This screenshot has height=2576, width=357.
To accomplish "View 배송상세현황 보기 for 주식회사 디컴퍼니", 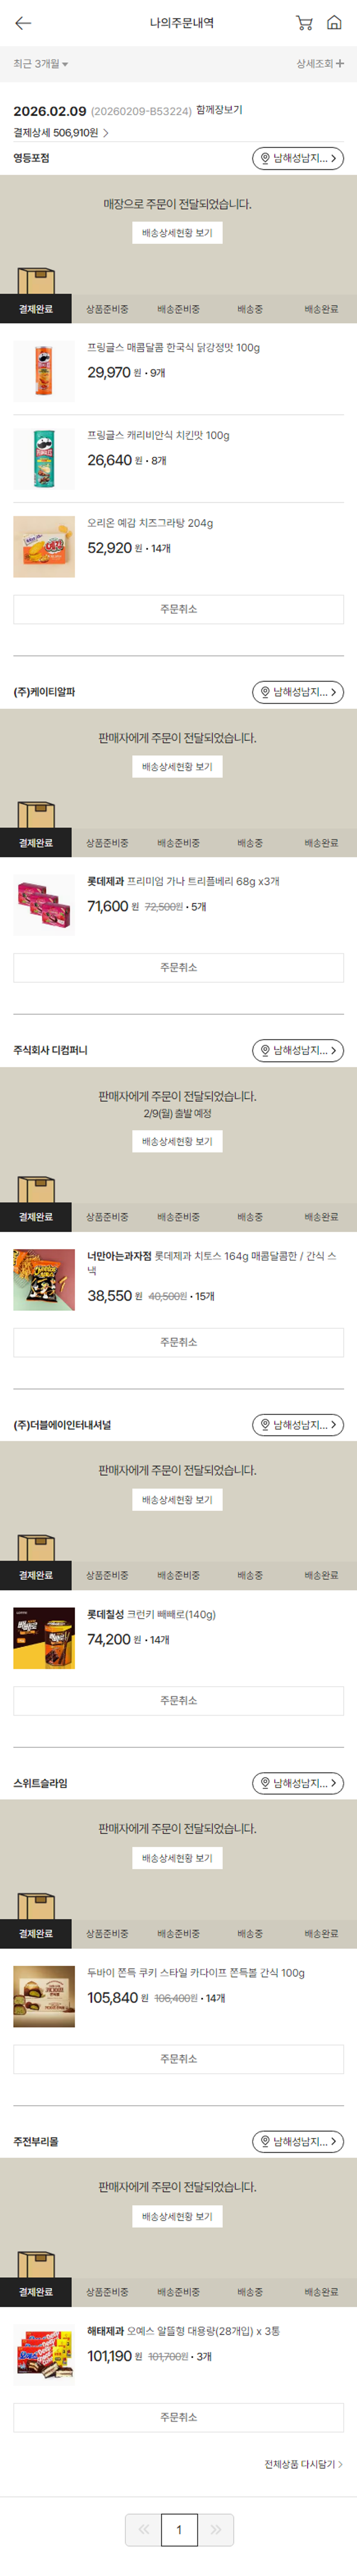I will pyautogui.click(x=177, y=1141).
